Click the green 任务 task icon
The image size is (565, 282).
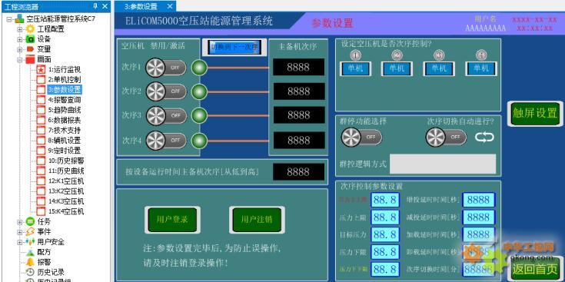31,221
